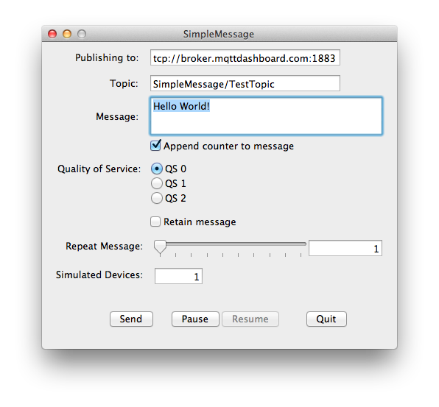This screenshot has height=407, width=439.
Task: Click the Quit button
Action: point(326,319)
